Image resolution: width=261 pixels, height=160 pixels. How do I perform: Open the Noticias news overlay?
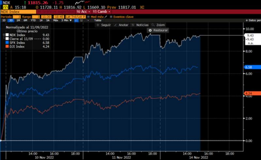tap(140, 25)
